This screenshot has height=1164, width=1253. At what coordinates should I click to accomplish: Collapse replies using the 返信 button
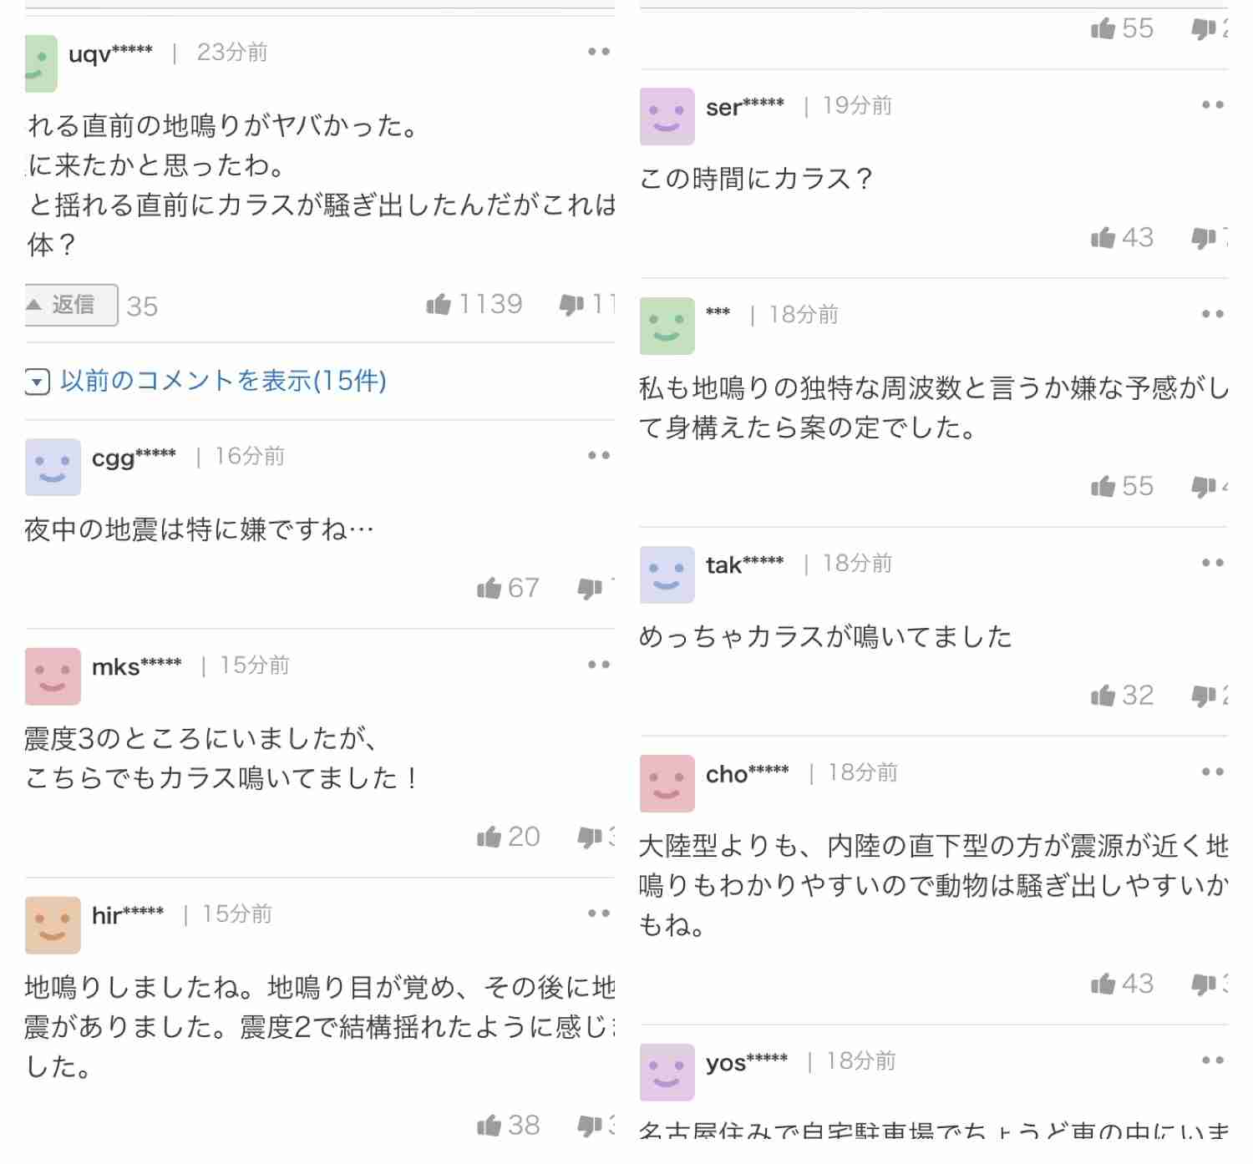[71, 305]
